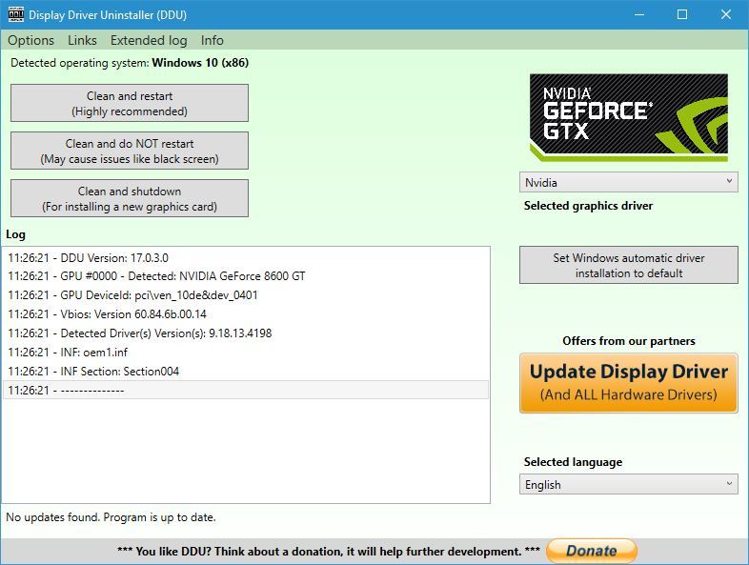Click the DDU app icon in title bar
Screen dimensions: 749x565
[16, 15]
